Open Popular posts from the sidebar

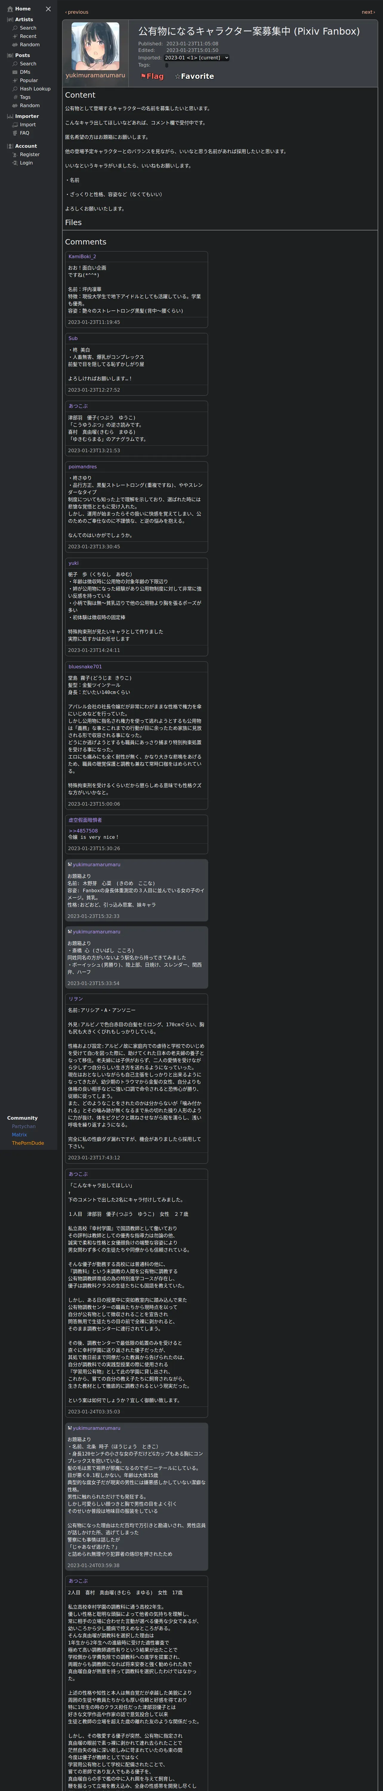(x=29, y=81)
